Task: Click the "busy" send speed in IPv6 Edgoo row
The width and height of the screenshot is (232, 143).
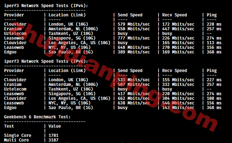Action: 123,108
